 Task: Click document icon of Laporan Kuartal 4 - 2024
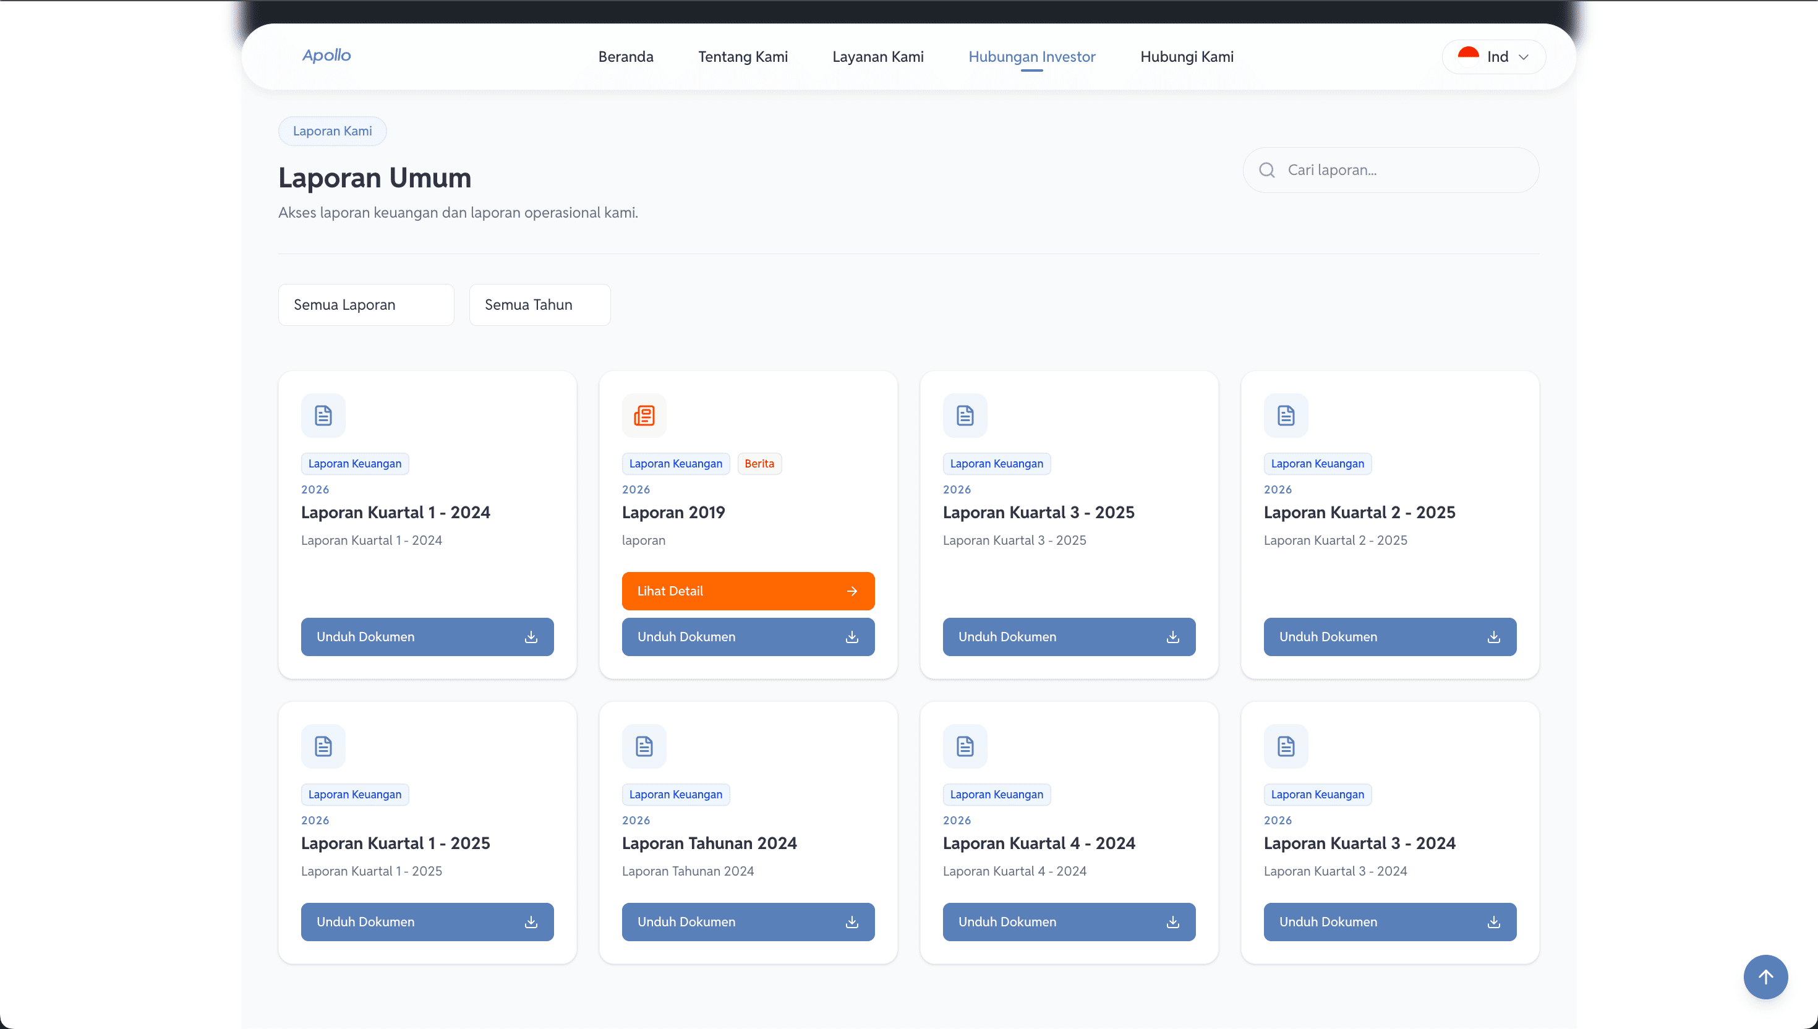click(x=965, y=746)
